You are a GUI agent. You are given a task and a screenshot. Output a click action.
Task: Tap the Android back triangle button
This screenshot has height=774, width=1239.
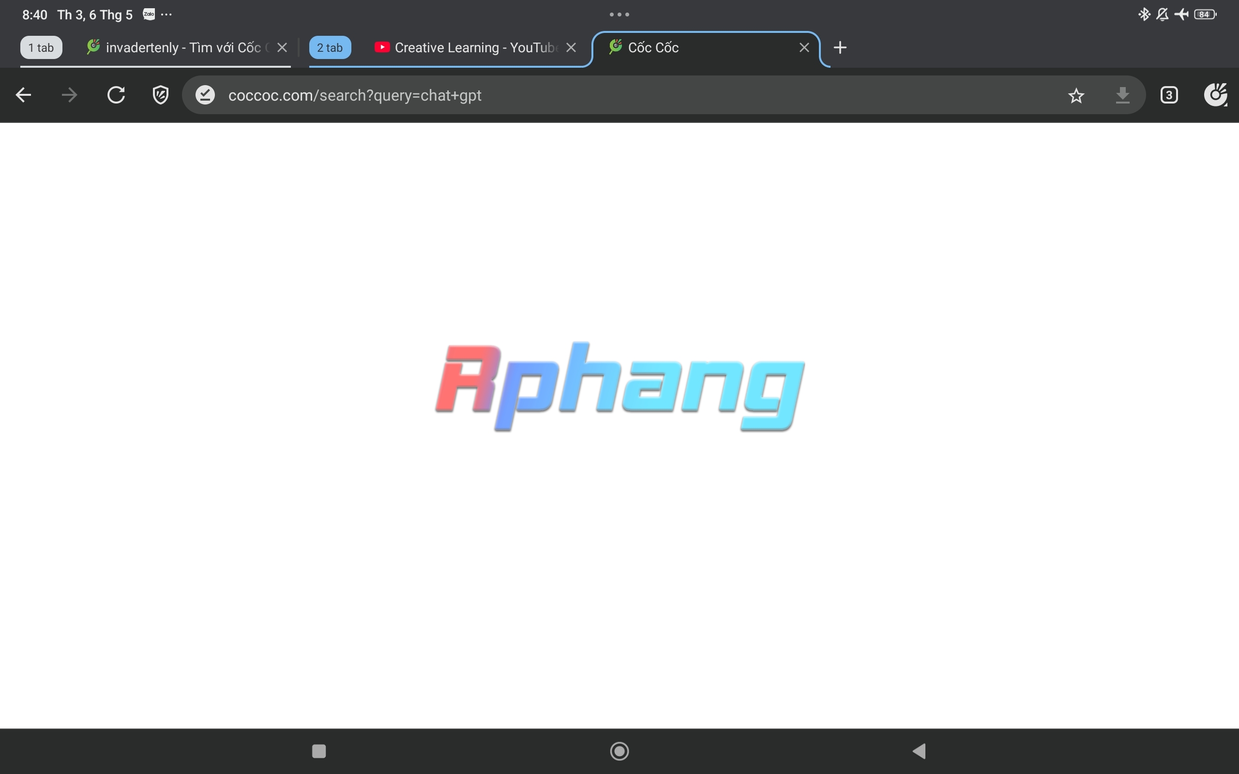point(920,751)
